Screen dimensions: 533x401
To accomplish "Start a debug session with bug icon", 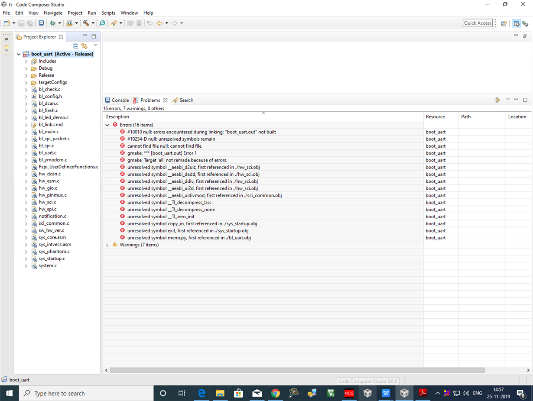I will point(53,23).
